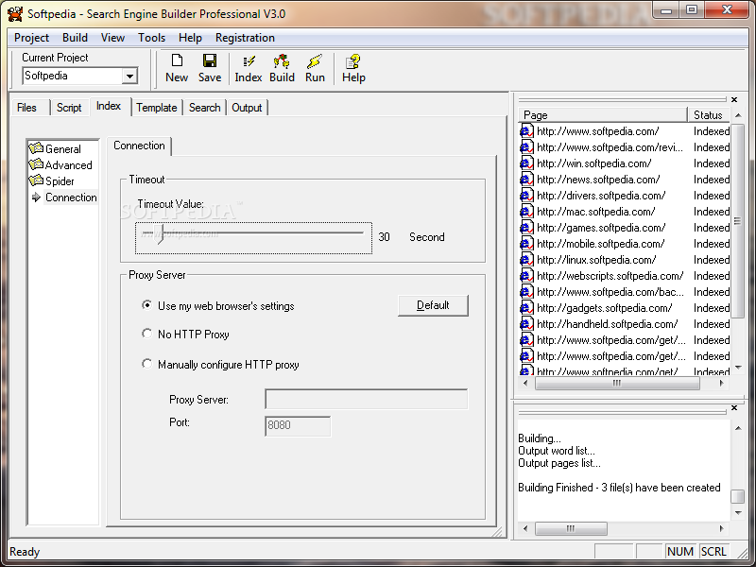Click the New project toolbar icon

pos(177,60)
